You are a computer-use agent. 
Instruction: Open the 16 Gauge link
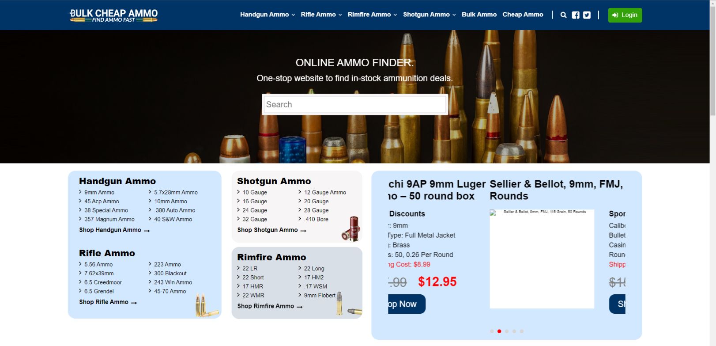click(x=255, y=201)
